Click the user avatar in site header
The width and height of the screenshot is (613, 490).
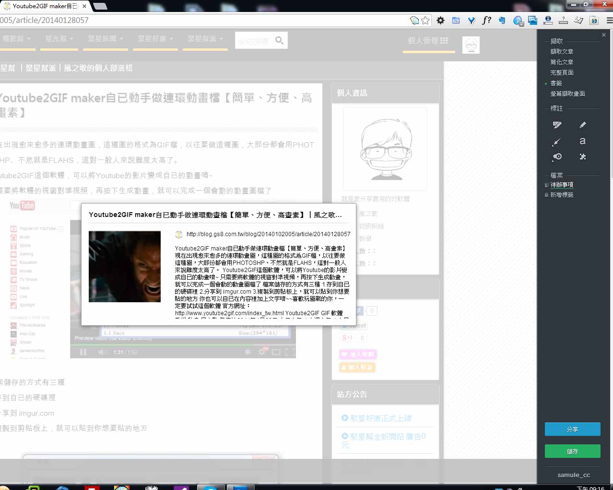coord(471,45)
